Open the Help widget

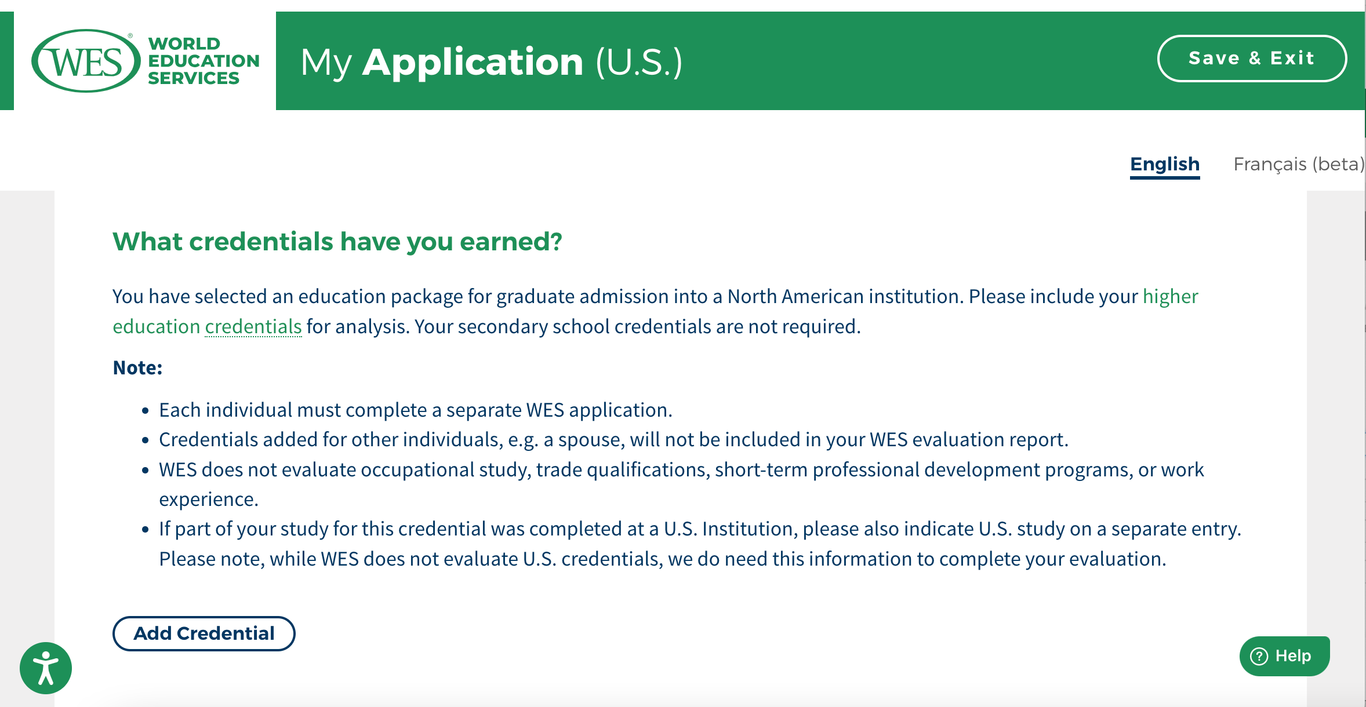[1284, 656]
